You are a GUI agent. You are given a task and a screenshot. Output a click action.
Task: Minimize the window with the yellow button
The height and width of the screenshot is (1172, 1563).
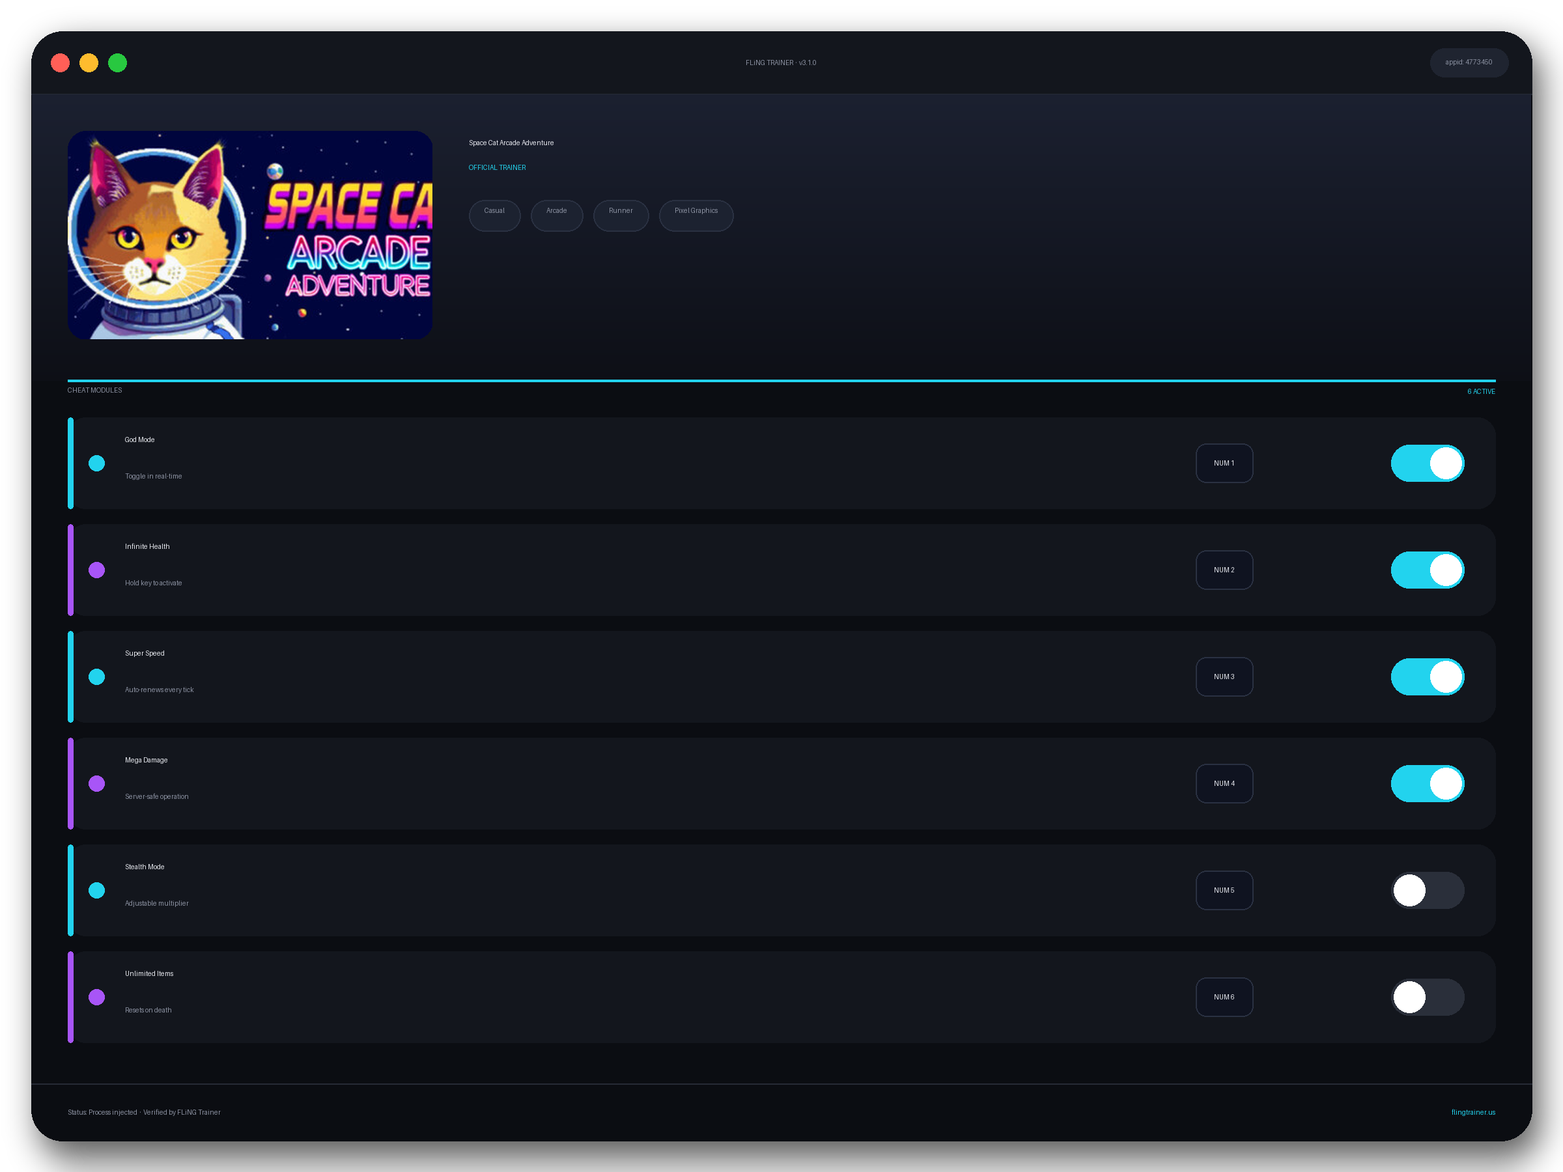click(89, 63)
